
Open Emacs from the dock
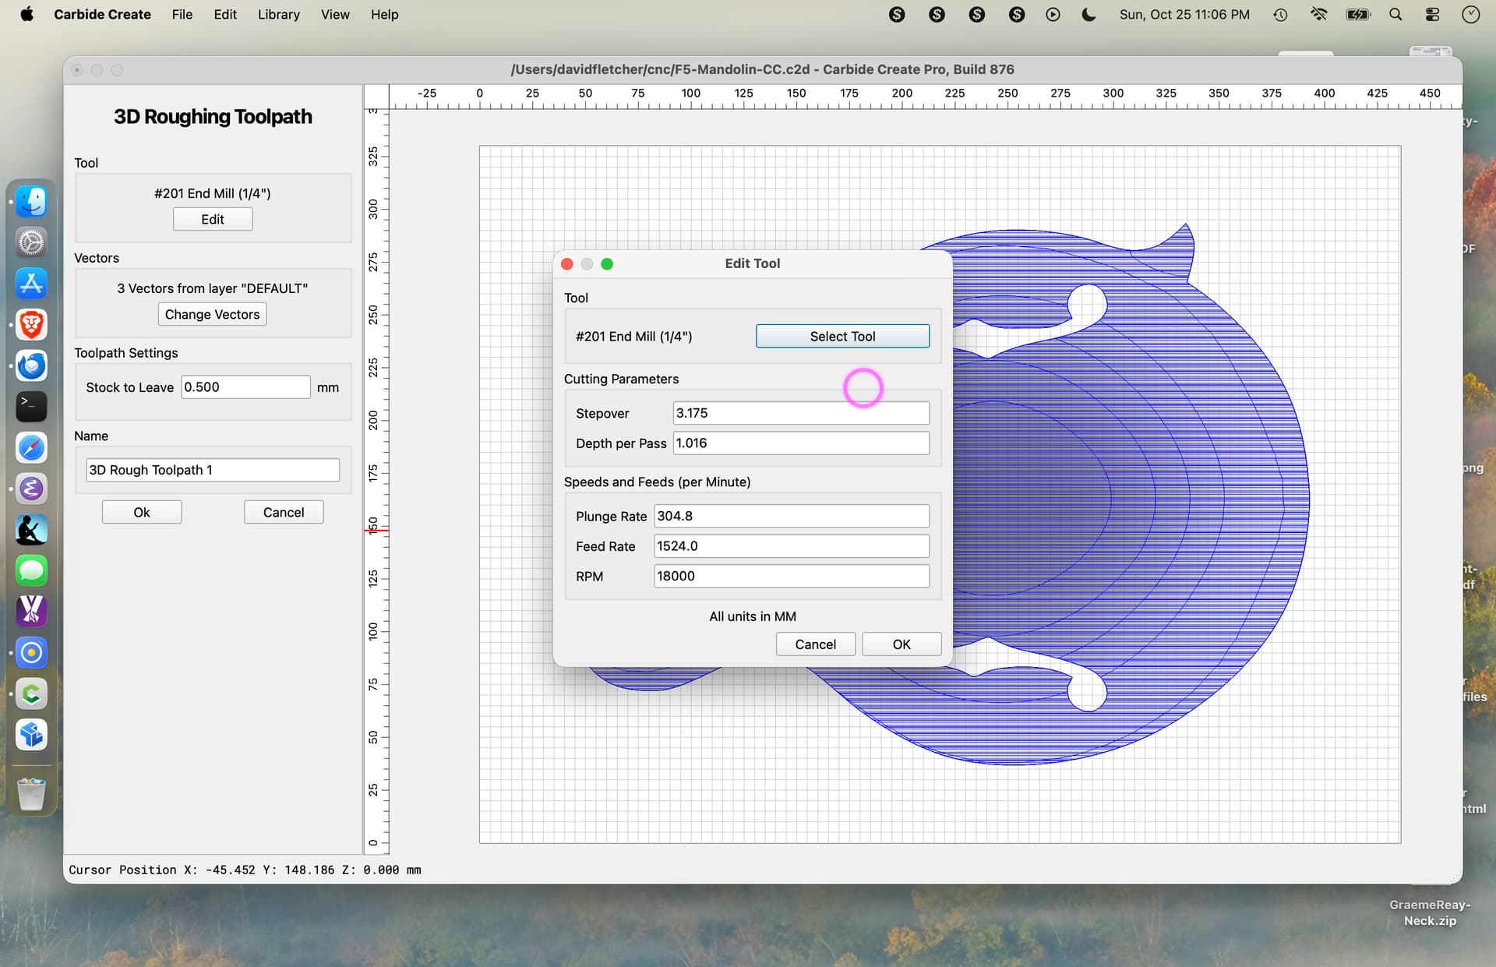31,489
